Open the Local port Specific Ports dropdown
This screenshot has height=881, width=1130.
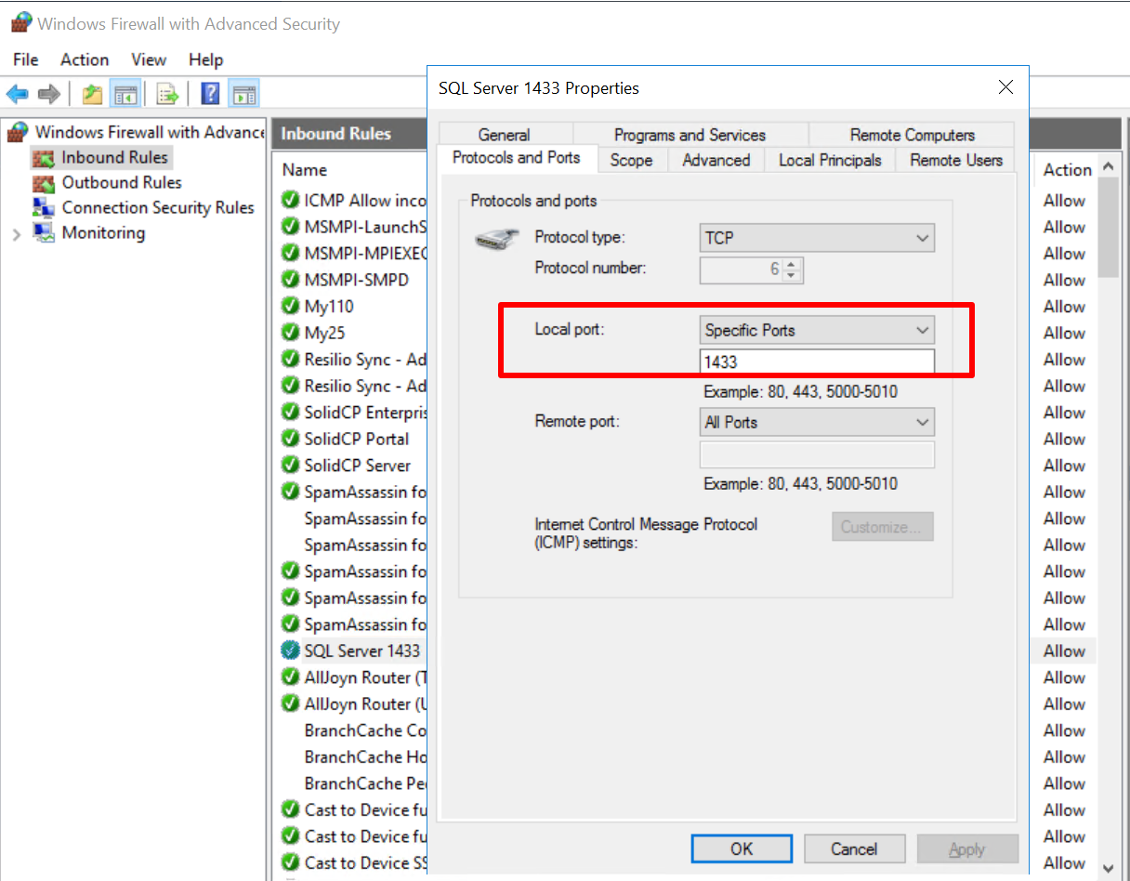816,330
